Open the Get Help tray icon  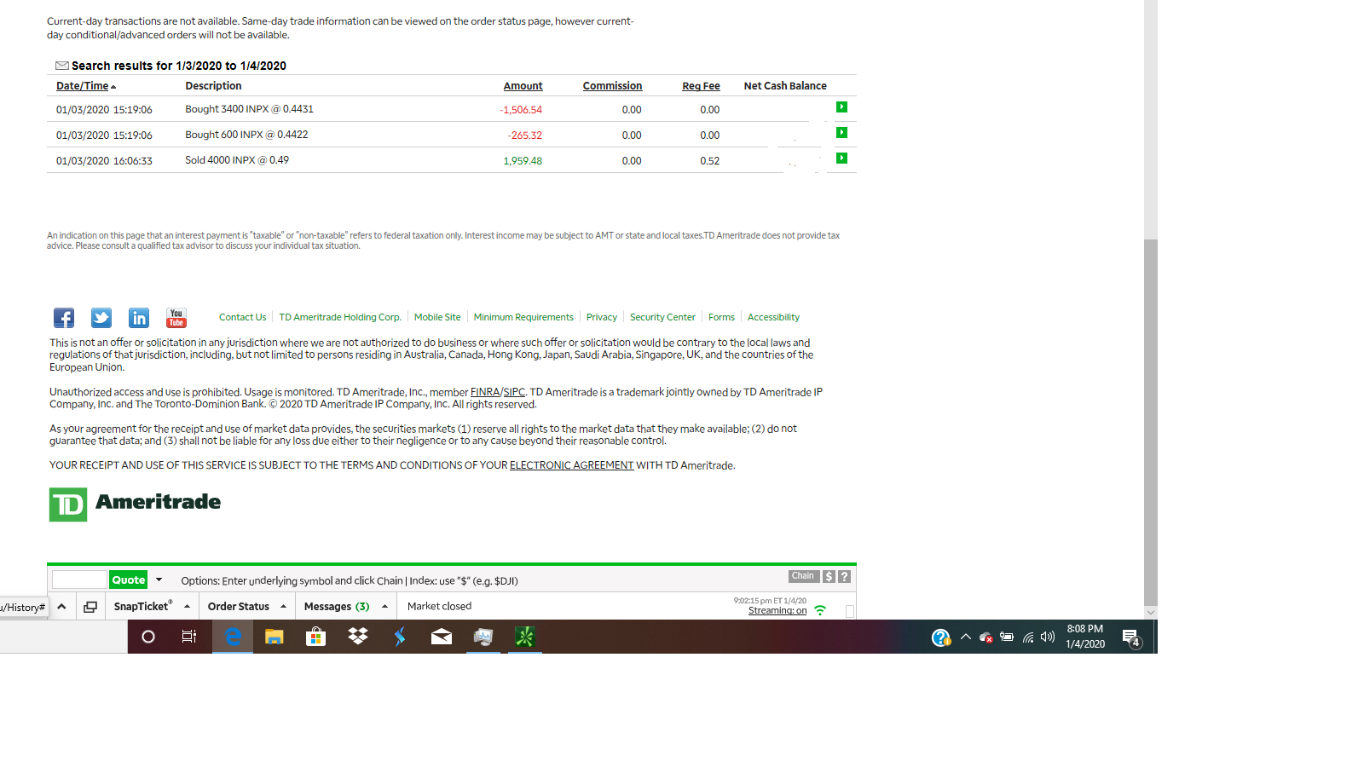point(941,637)
